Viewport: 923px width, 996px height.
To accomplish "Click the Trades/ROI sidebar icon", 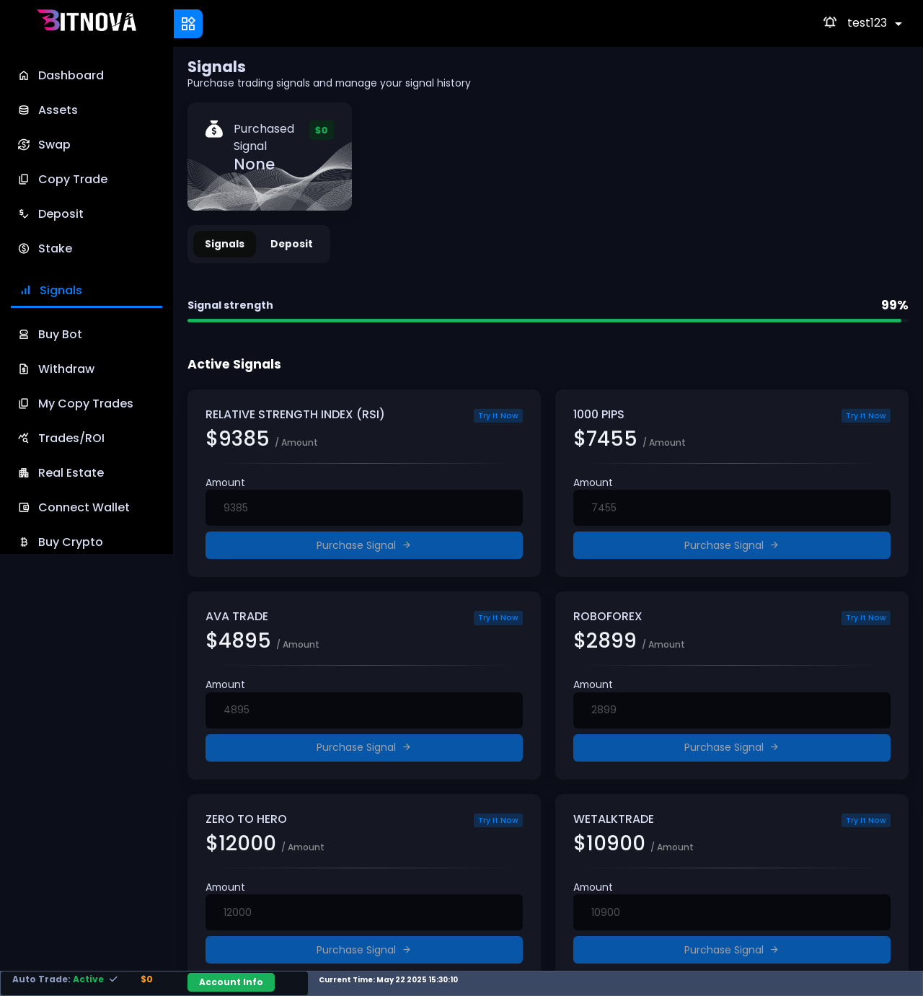I will coord(24,438).
